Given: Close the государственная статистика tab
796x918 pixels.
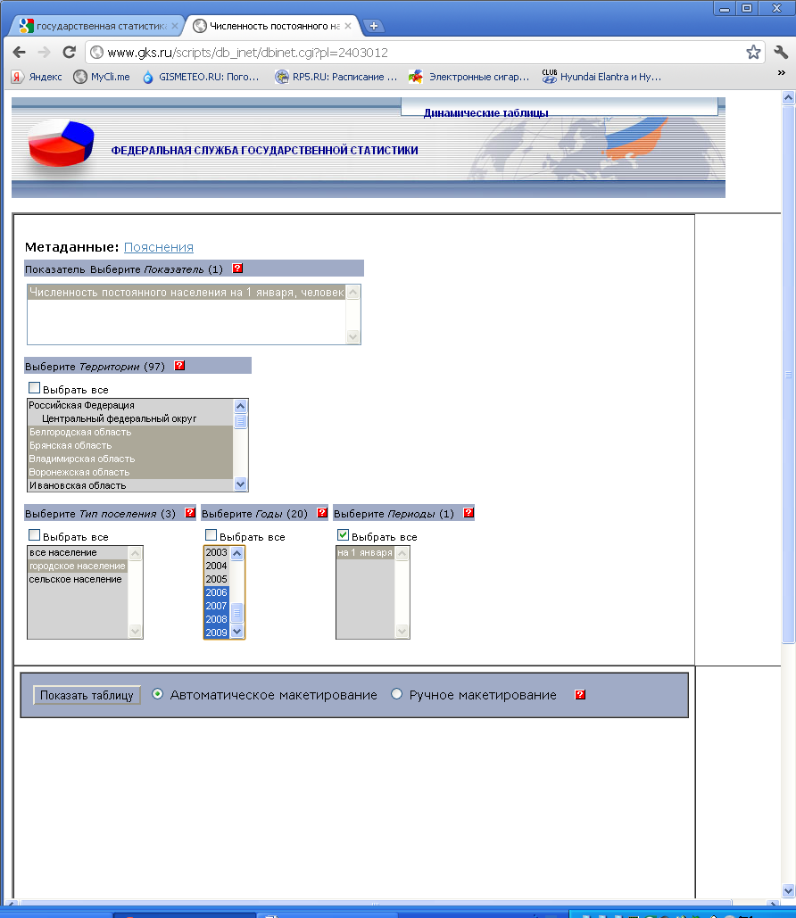Looking at the screenshot, I should click(x=175, y=26).
